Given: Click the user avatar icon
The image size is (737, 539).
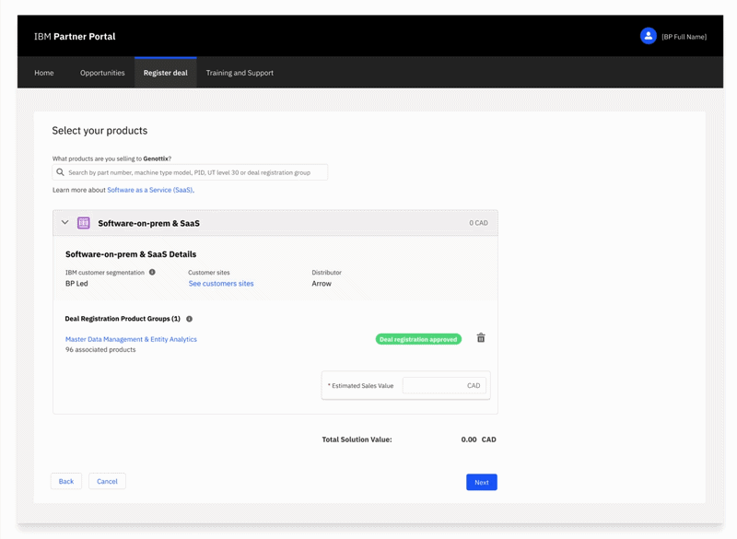Looking at the screenshot, I should click(649, 36).
